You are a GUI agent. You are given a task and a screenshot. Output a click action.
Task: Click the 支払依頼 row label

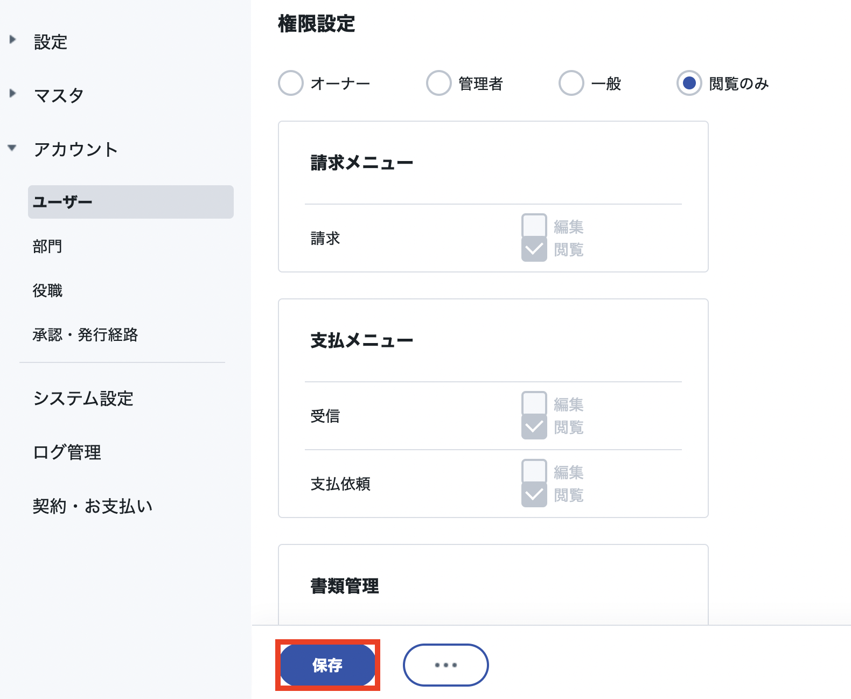click(x=340, y=484)
